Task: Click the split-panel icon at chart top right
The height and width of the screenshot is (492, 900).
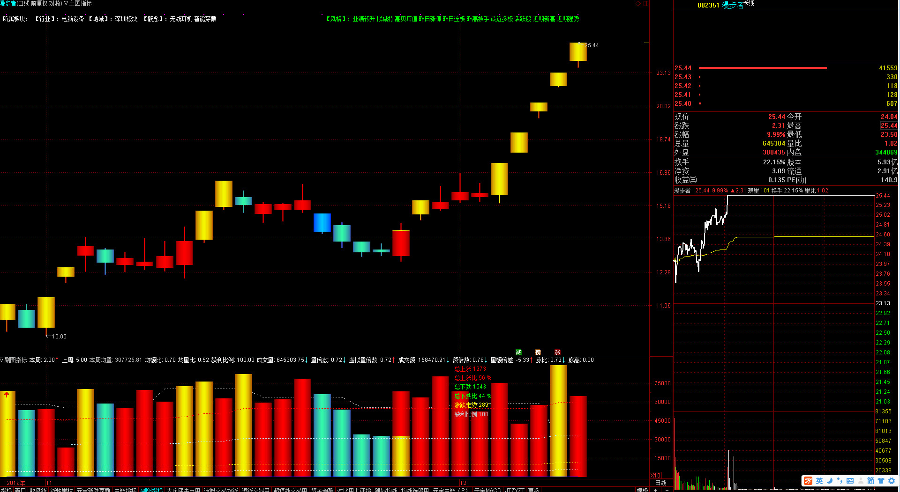Action: (x=646, y=4)
